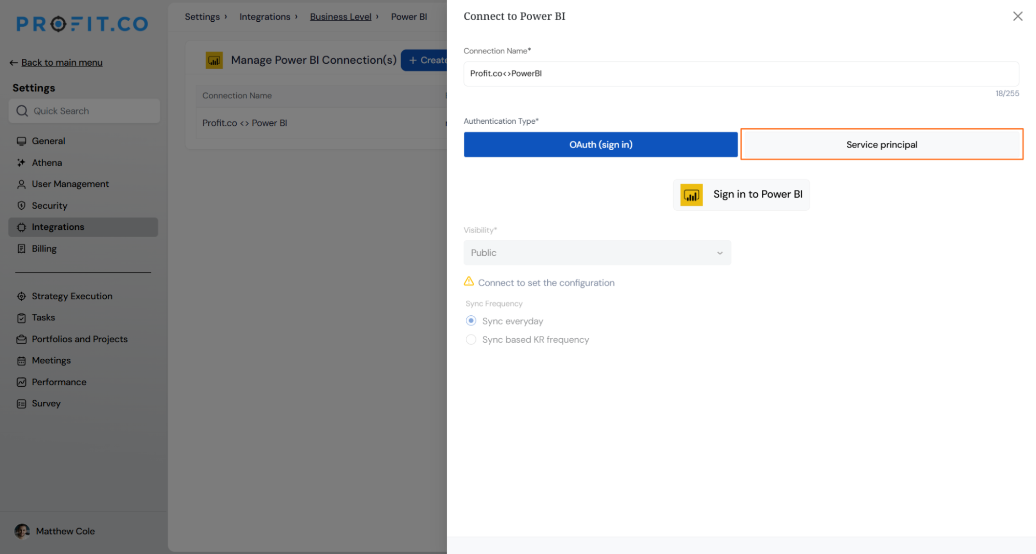Screen dimensions: 1036x554
Task: Click the User Management person icon
Action: [x=21, y=184]
